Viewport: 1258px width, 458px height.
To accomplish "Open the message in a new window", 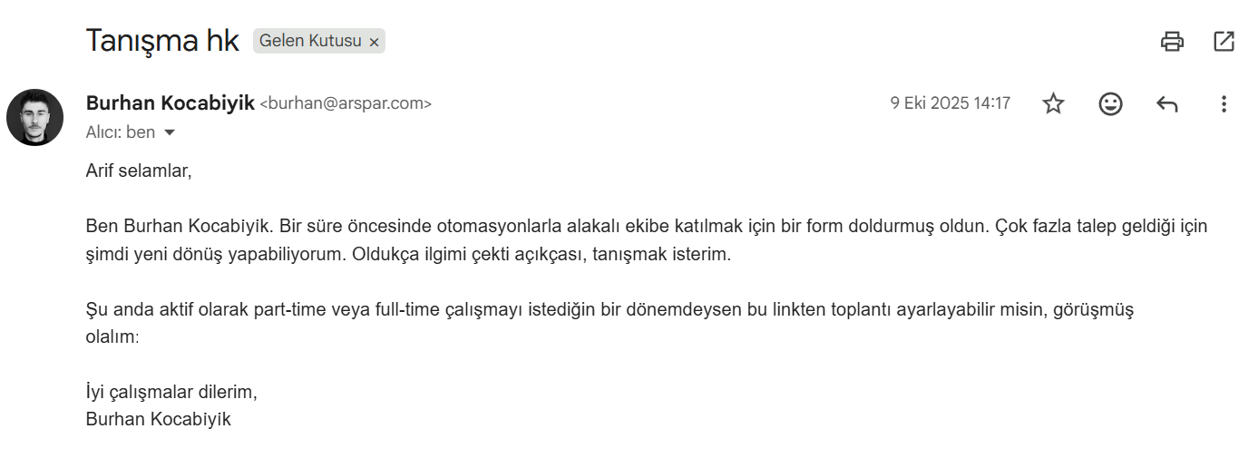I will [1224, 41].
